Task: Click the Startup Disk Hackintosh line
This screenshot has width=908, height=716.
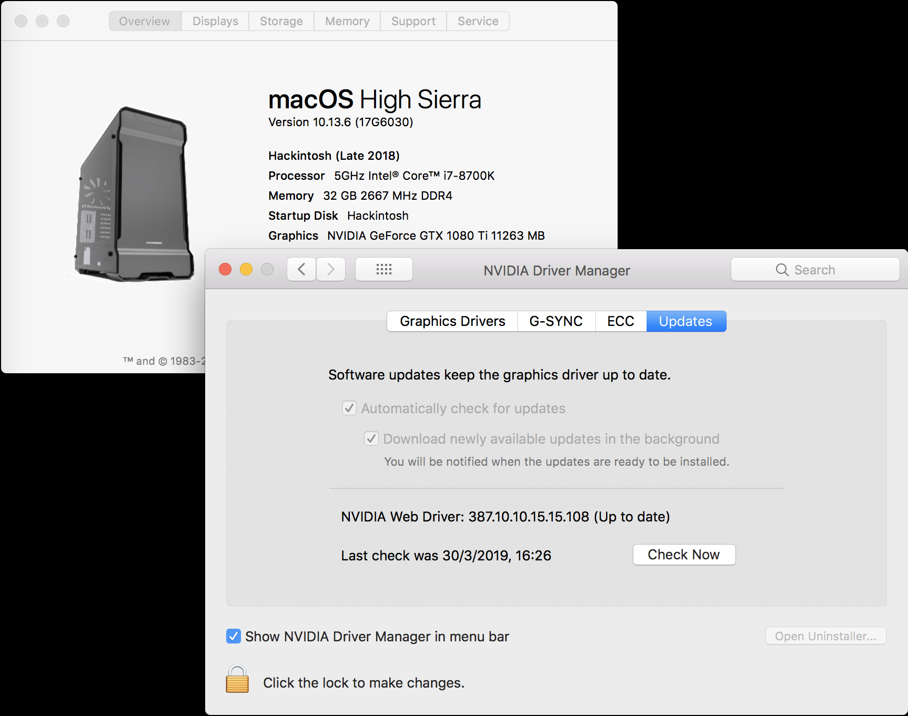Action: pyautogui.click(x=338, y=216)
